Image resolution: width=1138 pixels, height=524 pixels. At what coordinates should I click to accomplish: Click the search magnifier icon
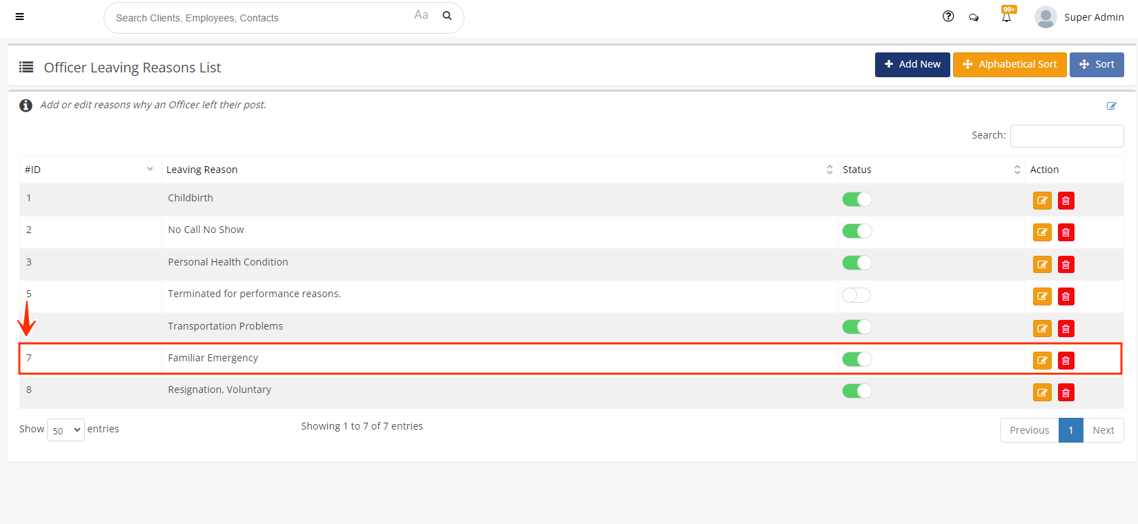(447, 16)
